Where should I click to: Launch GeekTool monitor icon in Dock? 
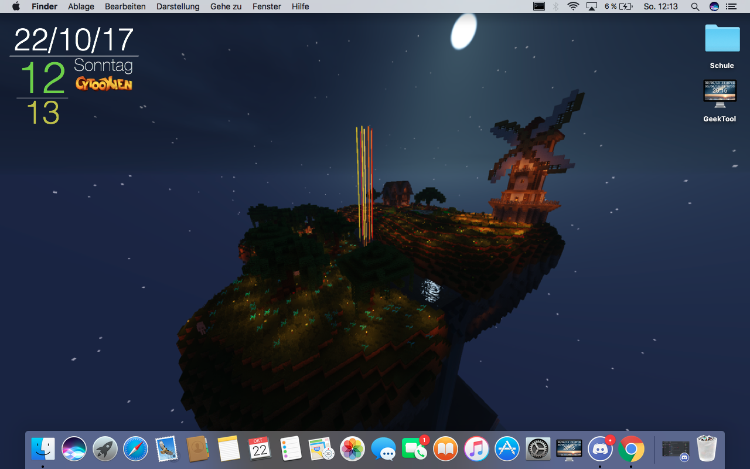coord(569,450)
